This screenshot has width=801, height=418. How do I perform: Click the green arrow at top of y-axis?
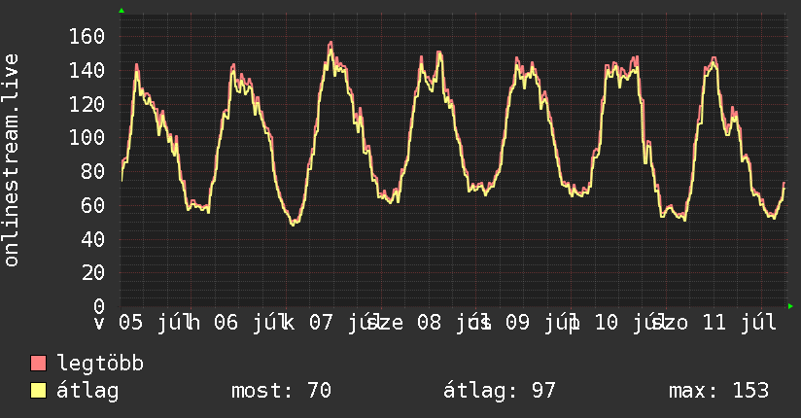tap(122, 11)
